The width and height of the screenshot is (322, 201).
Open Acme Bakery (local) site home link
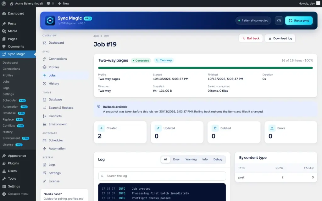pyautogui.click(x=26, y=3)
